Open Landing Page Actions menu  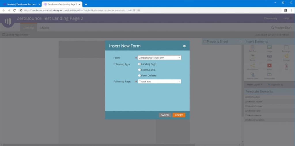(x=16, y=35)
